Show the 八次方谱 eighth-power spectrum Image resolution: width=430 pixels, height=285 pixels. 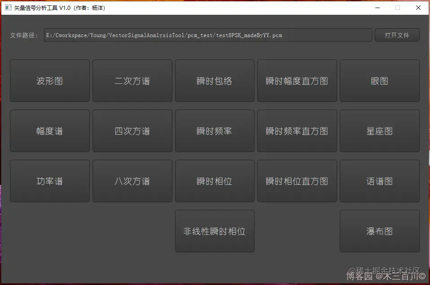click(x=132, y=181)
